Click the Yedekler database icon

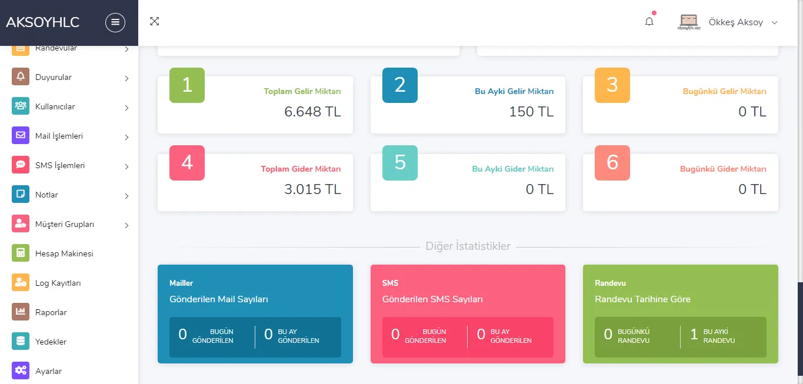pyautogui.click(x=21, y=342)
